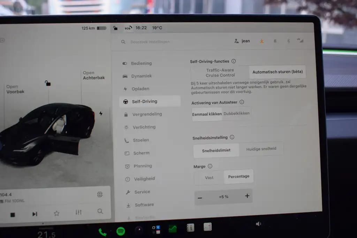Switch speed setting to Huidige snelheid
Screen dimensions: 357x238
pyautogui.click(x=261, y=149)
